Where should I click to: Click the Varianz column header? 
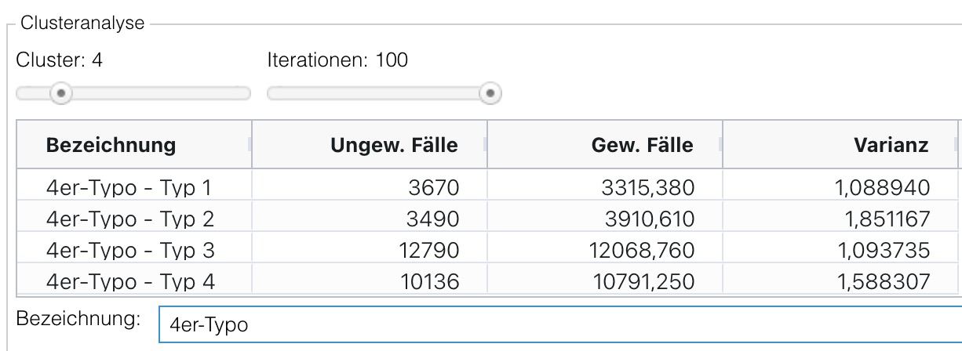(x=892, y=145)
